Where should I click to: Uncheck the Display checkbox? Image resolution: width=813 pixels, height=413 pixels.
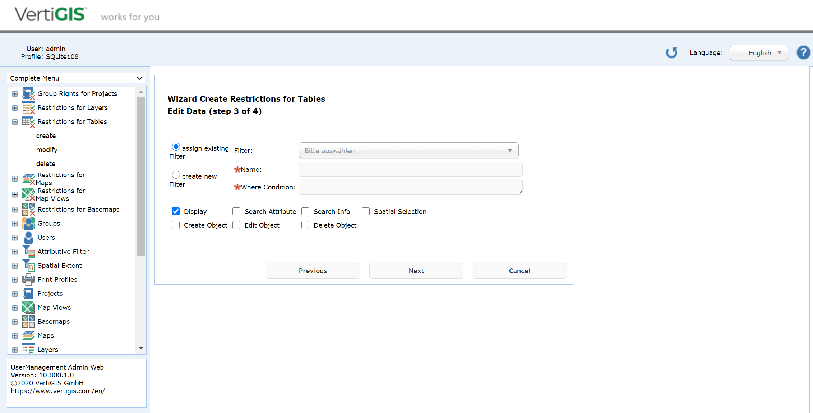175,211
